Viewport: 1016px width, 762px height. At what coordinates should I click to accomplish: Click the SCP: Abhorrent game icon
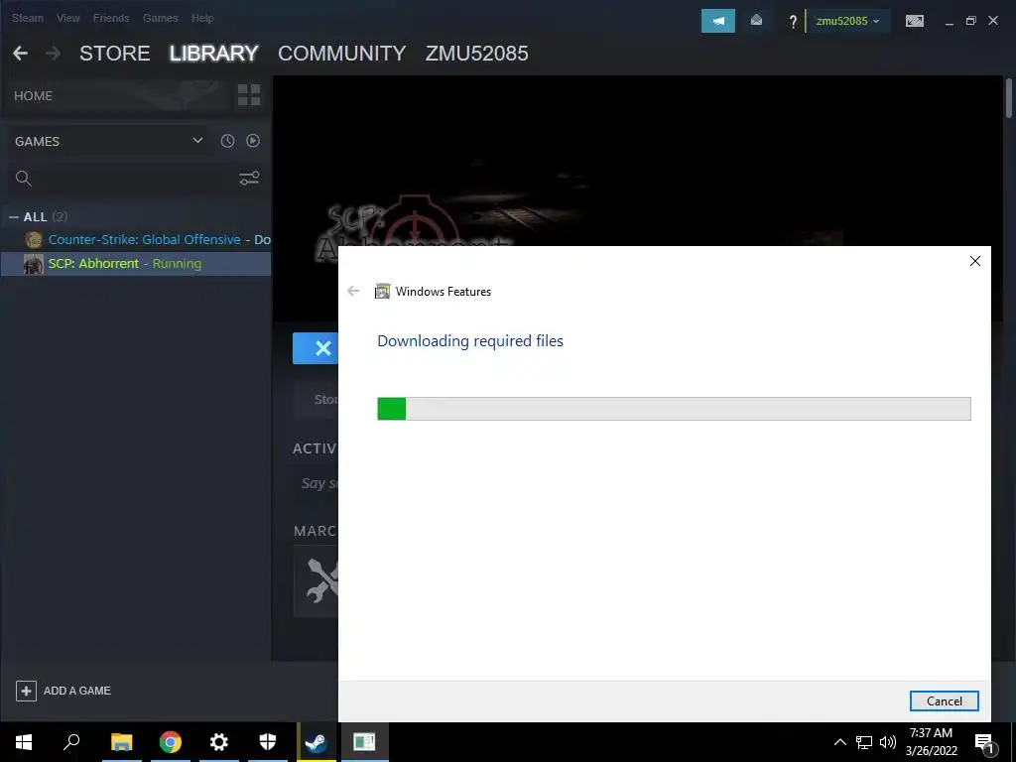tap(33, 264)
